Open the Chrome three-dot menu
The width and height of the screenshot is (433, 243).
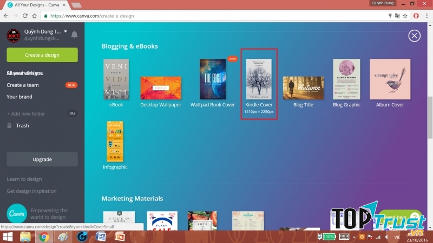tap(426, 16)
